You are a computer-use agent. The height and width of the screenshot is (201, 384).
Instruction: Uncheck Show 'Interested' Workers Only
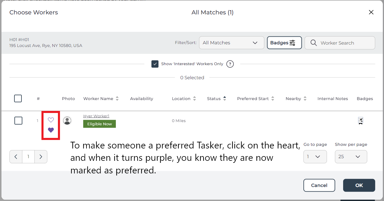tap(155, 64)
